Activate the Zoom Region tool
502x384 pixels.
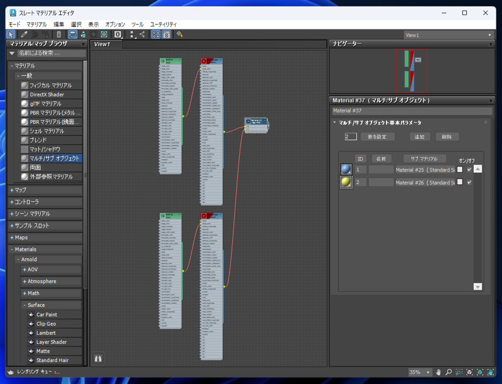[x=459, y=372]
